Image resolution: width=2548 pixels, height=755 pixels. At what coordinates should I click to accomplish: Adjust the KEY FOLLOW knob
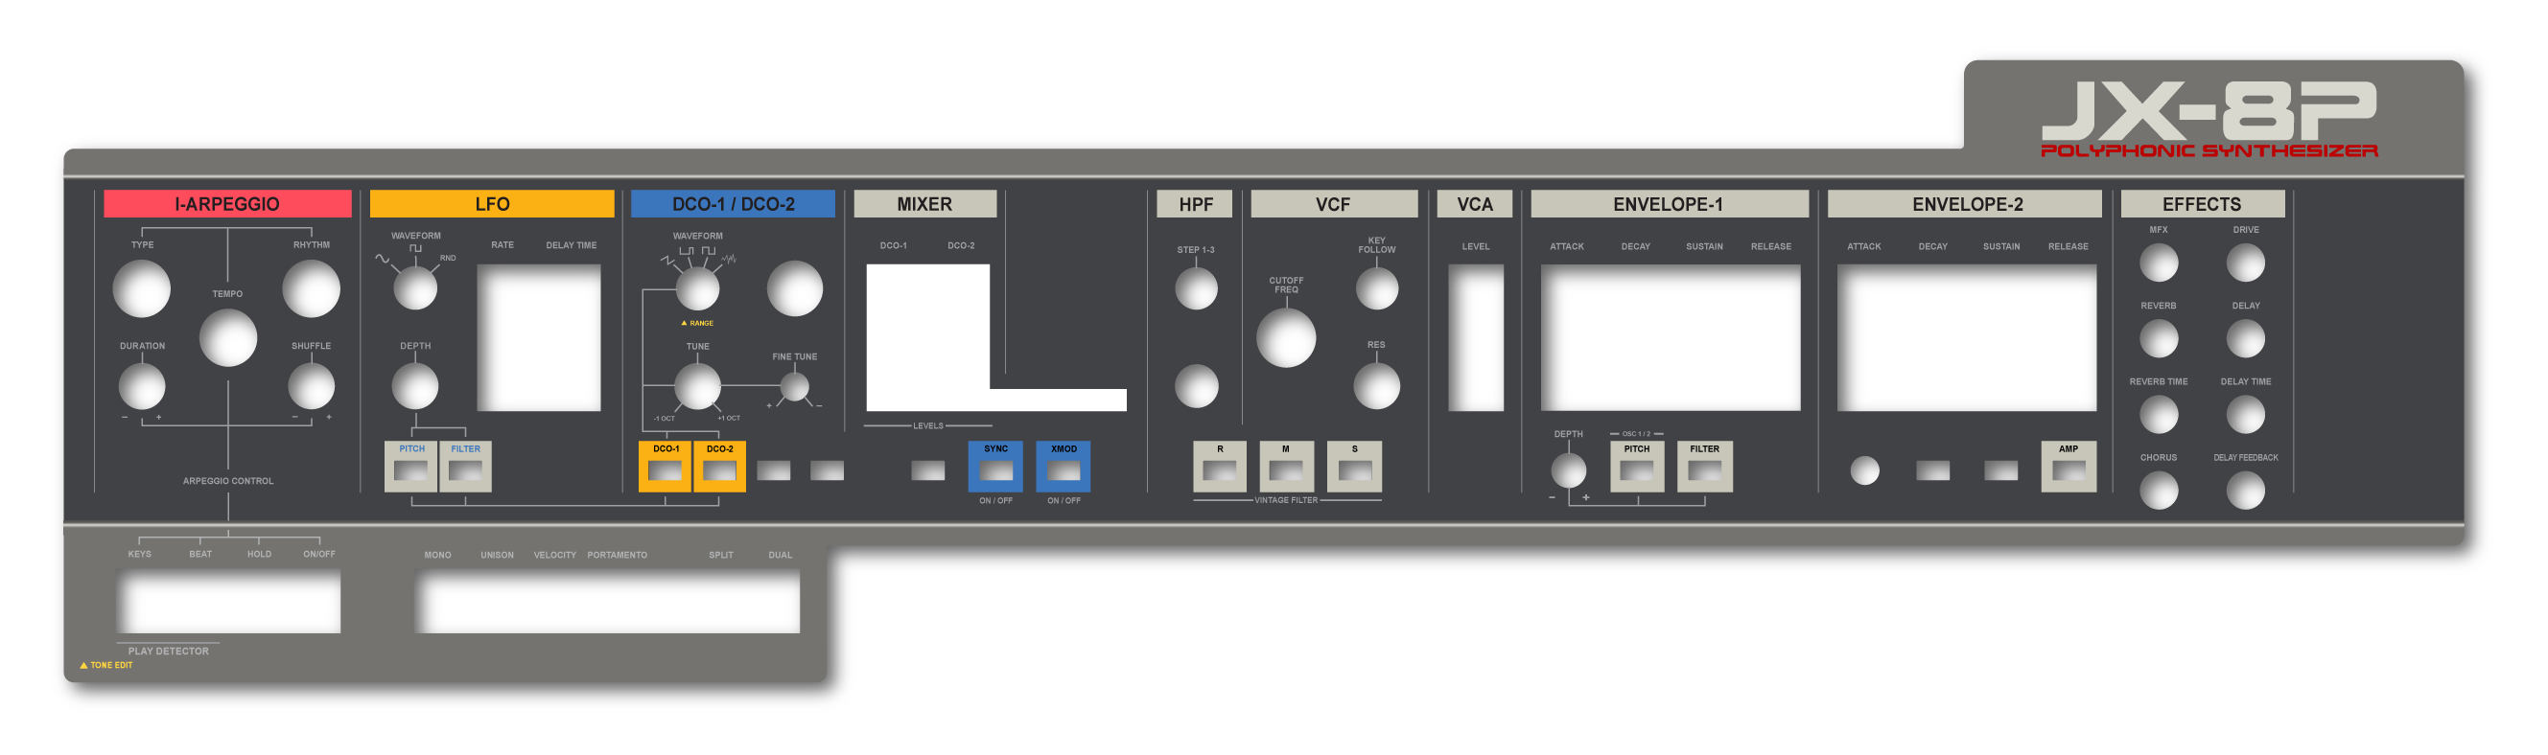pyautogui.click(x=1376, y=288)
